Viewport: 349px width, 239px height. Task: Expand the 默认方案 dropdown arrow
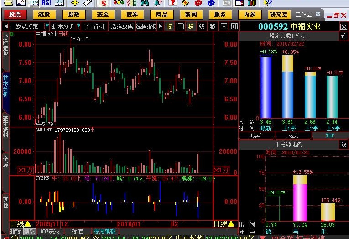pyautogui.click(x=47, y=26)
